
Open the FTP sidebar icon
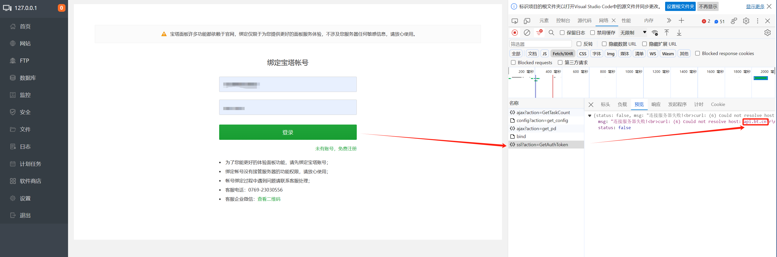coord(13,61)
